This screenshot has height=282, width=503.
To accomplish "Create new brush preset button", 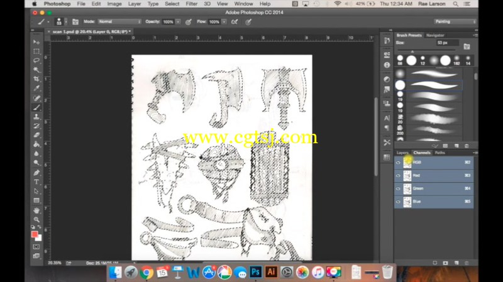I will [x=456, y=146].
